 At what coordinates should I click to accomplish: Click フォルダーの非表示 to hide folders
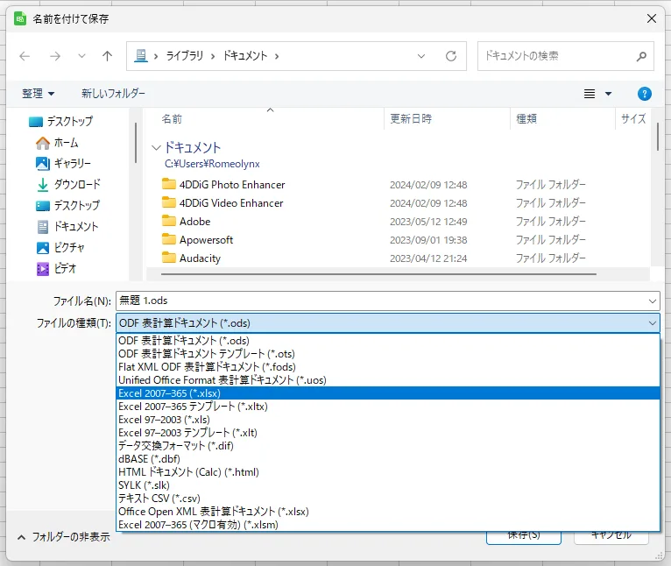(63, 537)
